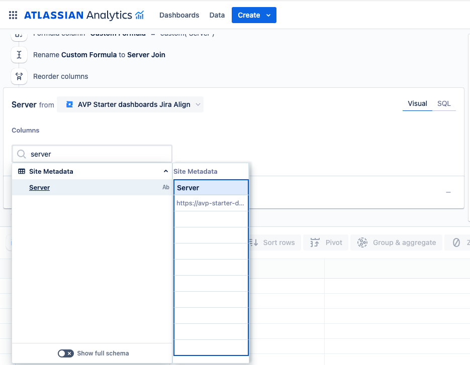Click the Atlassian Analytics logo

(x=84, y=15)
